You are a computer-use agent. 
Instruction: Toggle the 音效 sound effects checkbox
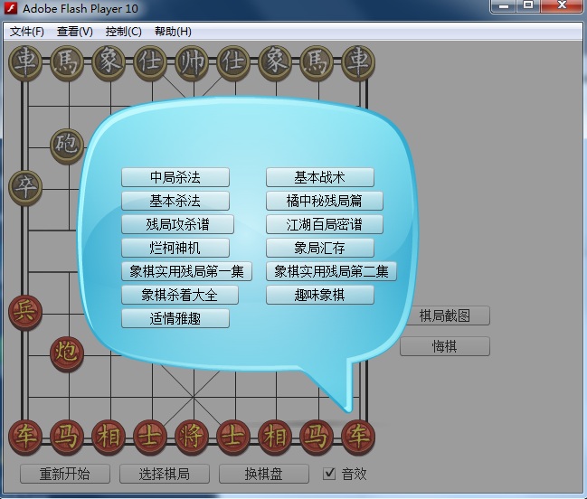pyautogui.click(x=329, y=474)
